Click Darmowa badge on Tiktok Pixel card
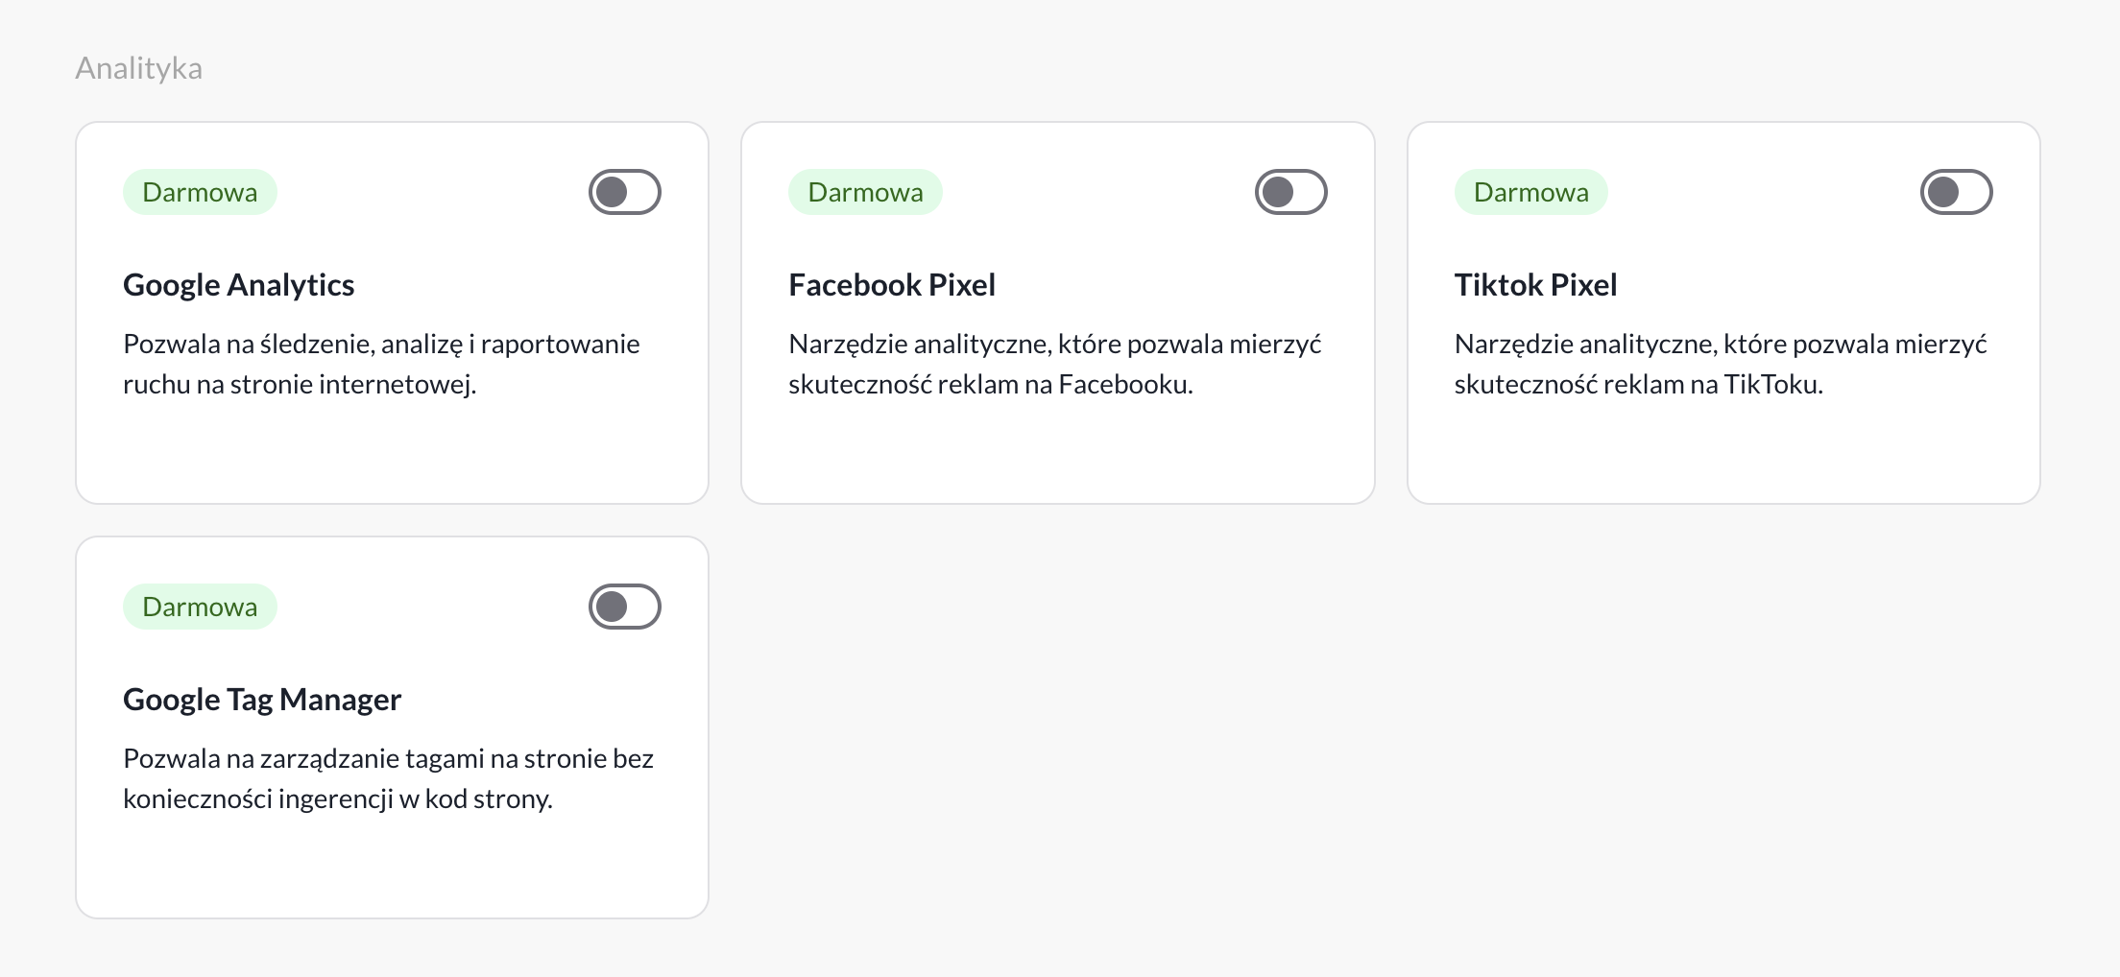The height and width of the screenshot is (977, 2120). [x=1530, y=193]
